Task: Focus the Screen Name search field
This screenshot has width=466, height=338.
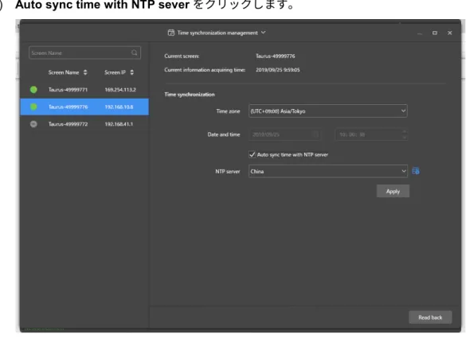Action: pyautogui.click(x=84, y=52)
